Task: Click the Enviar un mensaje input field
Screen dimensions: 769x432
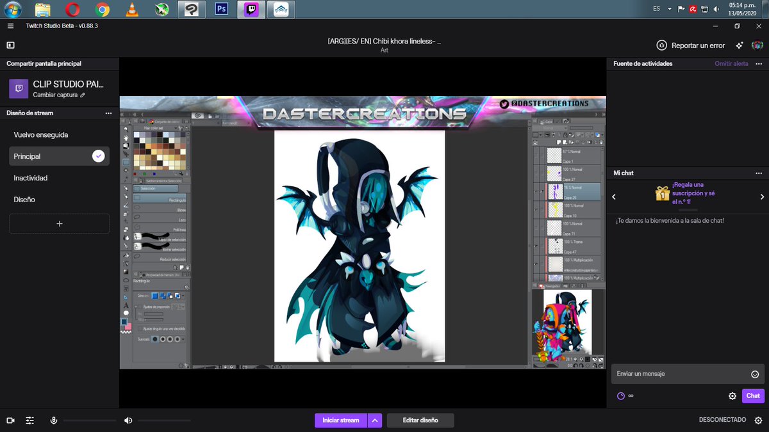Action: click(688, 374)
